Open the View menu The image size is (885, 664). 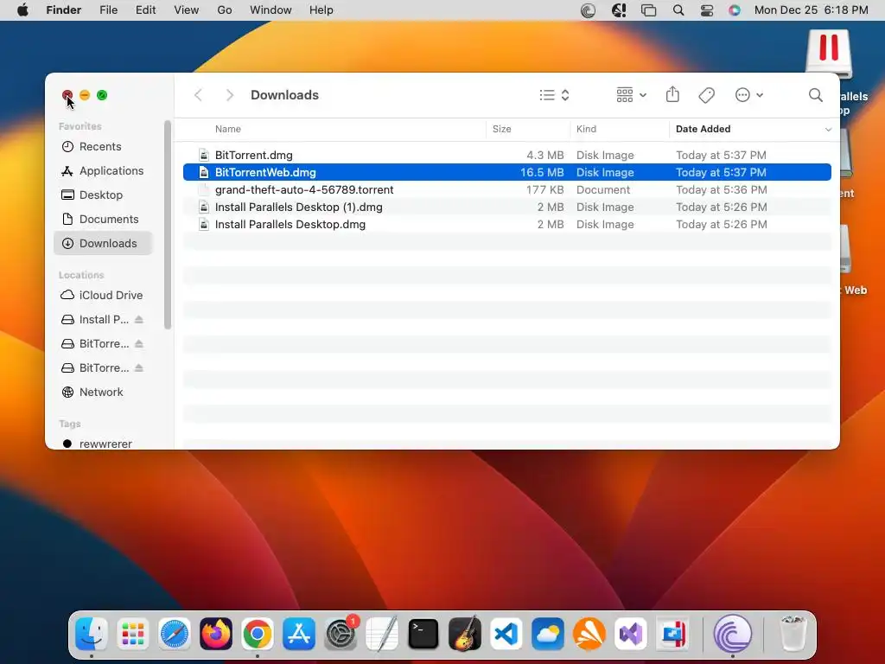(x=187, y=10)
